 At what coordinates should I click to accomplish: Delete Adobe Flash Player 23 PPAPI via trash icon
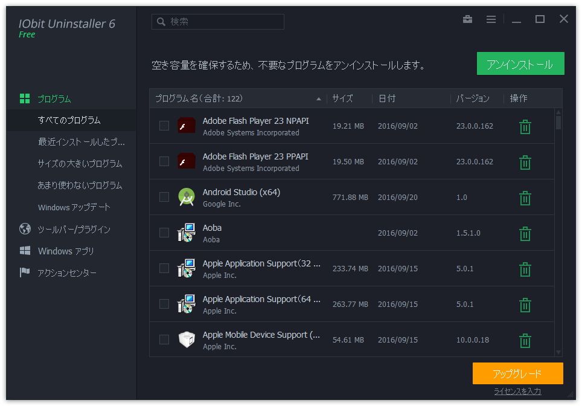click(525, 163)
